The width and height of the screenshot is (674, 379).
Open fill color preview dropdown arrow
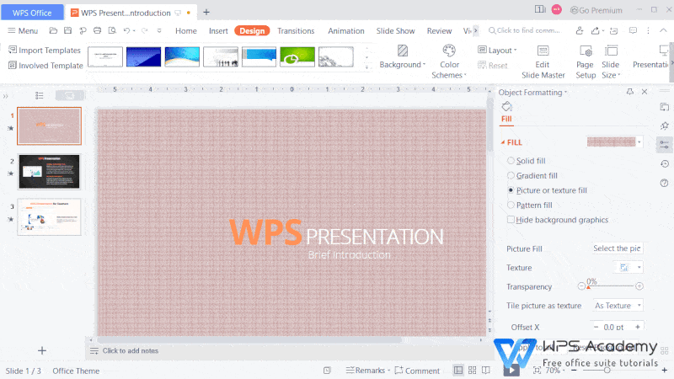(639, 141)
